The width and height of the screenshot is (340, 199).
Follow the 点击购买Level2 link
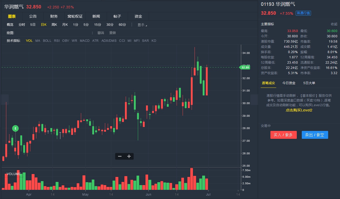299,110
